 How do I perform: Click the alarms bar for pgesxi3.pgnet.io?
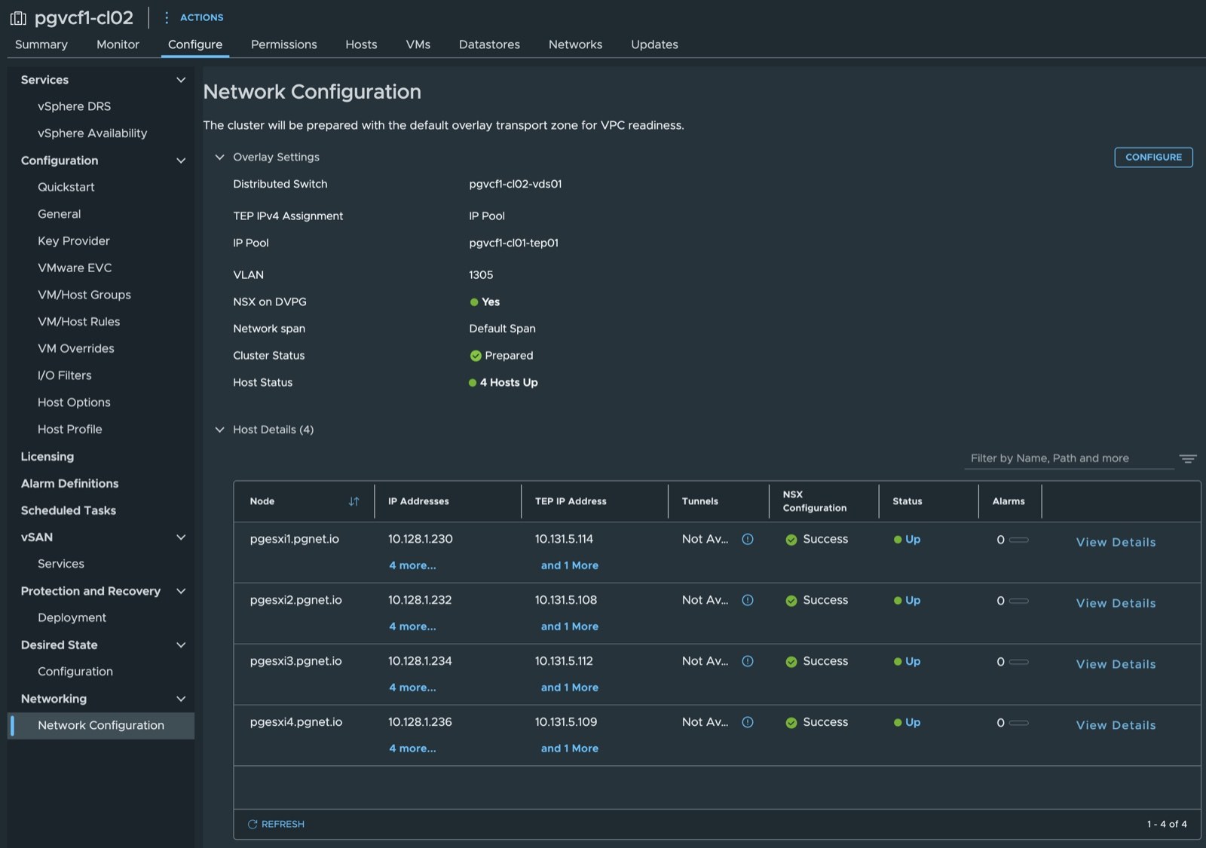click(1019, 662)
